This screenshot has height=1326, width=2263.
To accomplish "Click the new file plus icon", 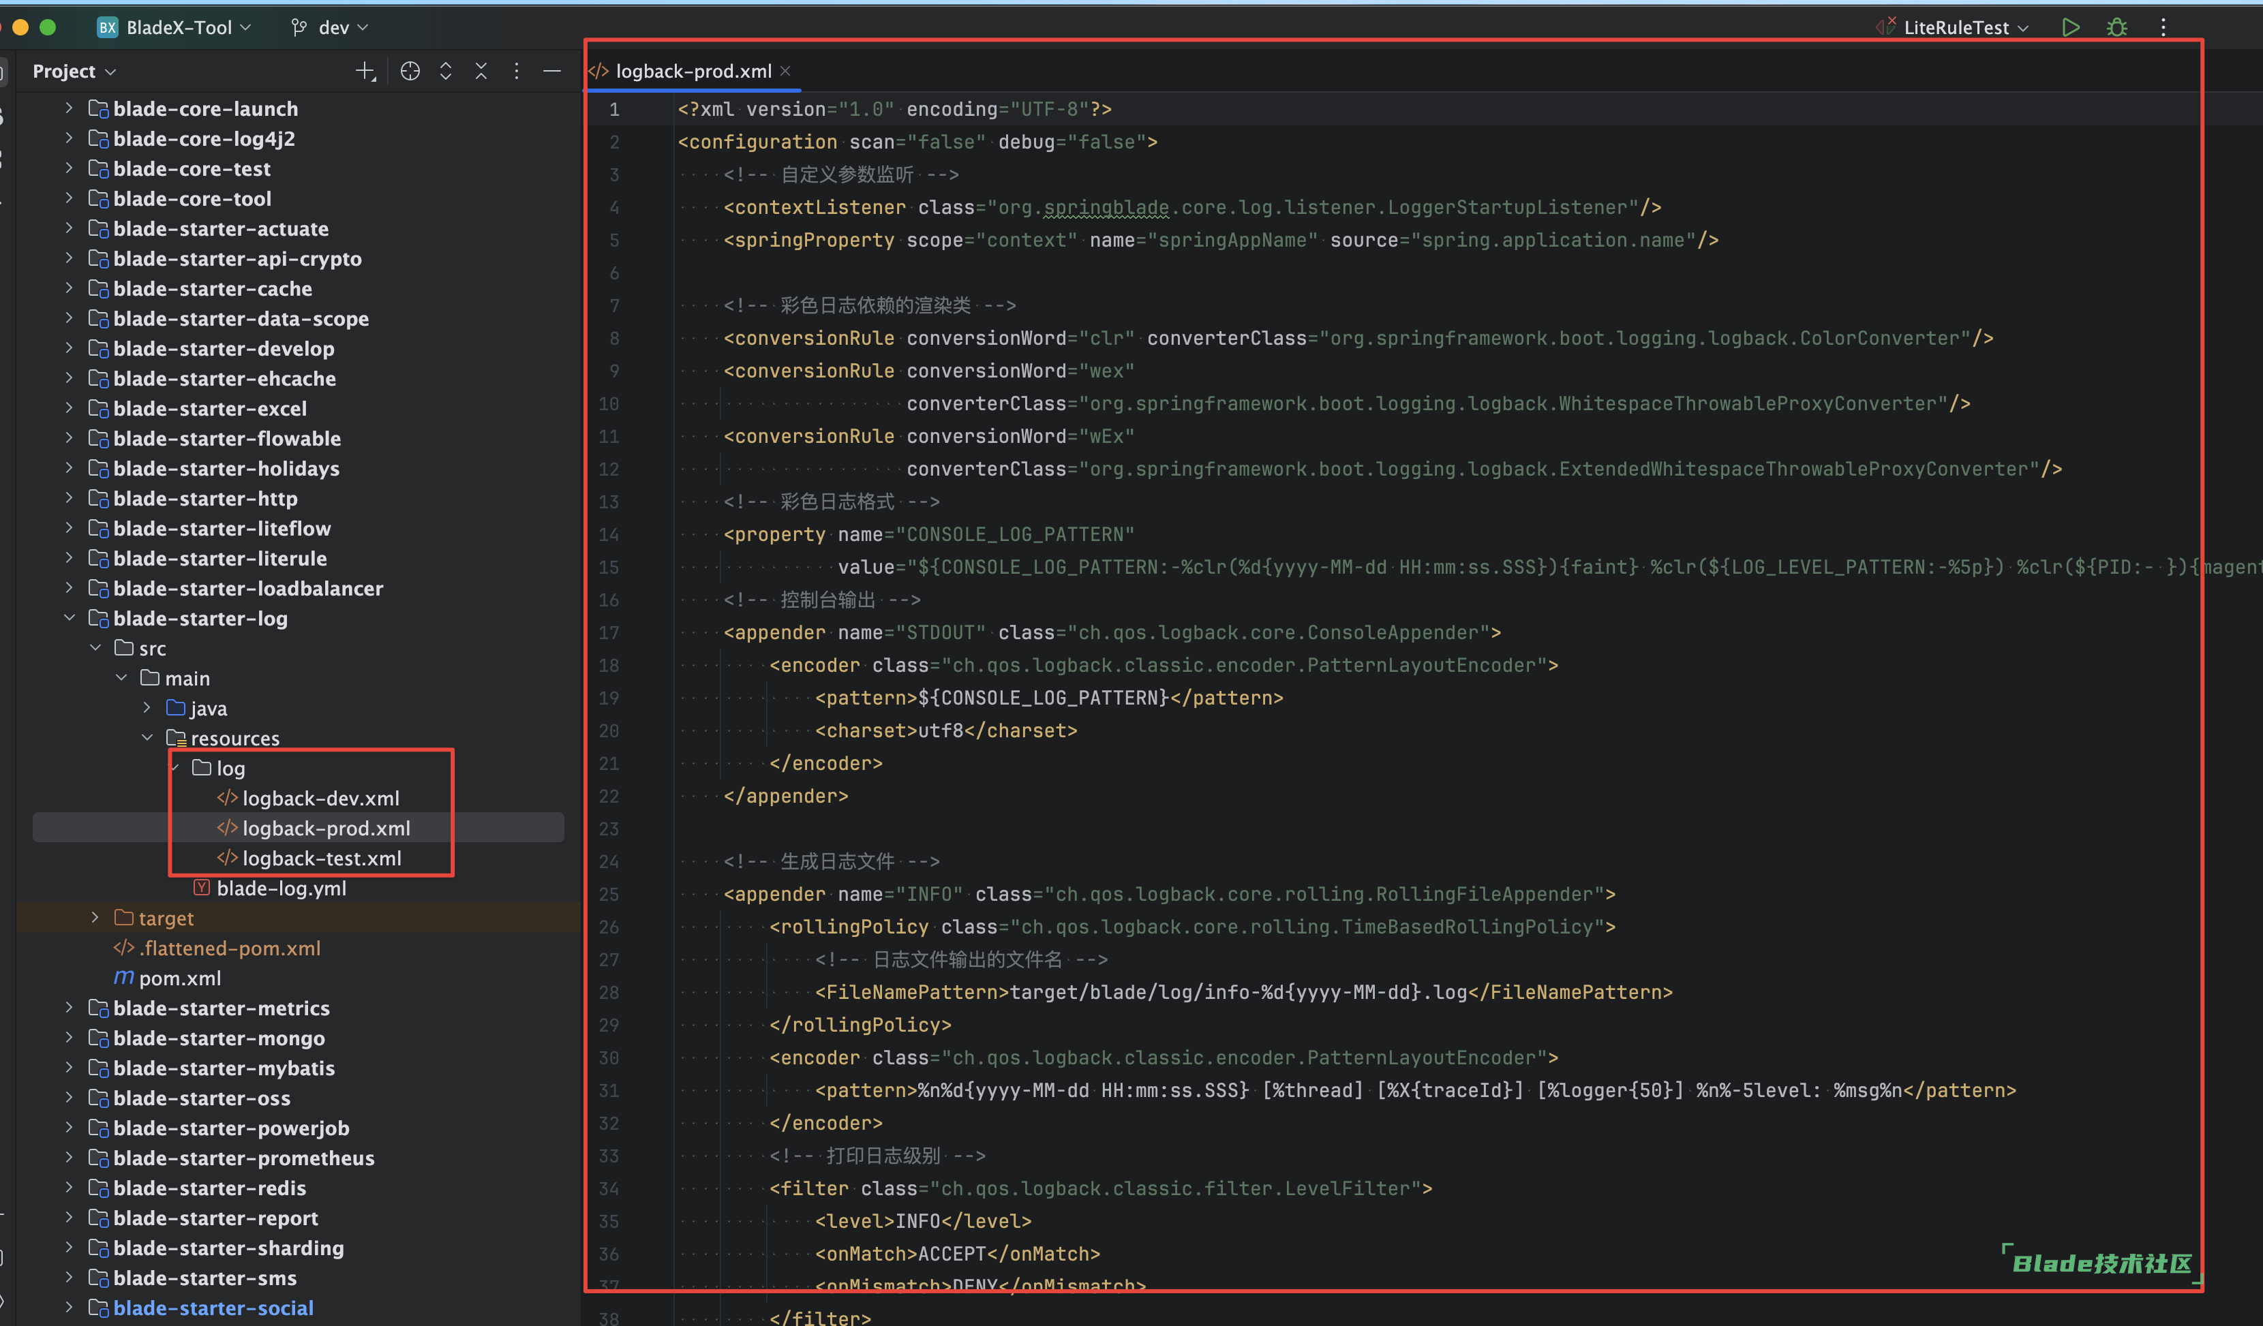I will (365, 71).
